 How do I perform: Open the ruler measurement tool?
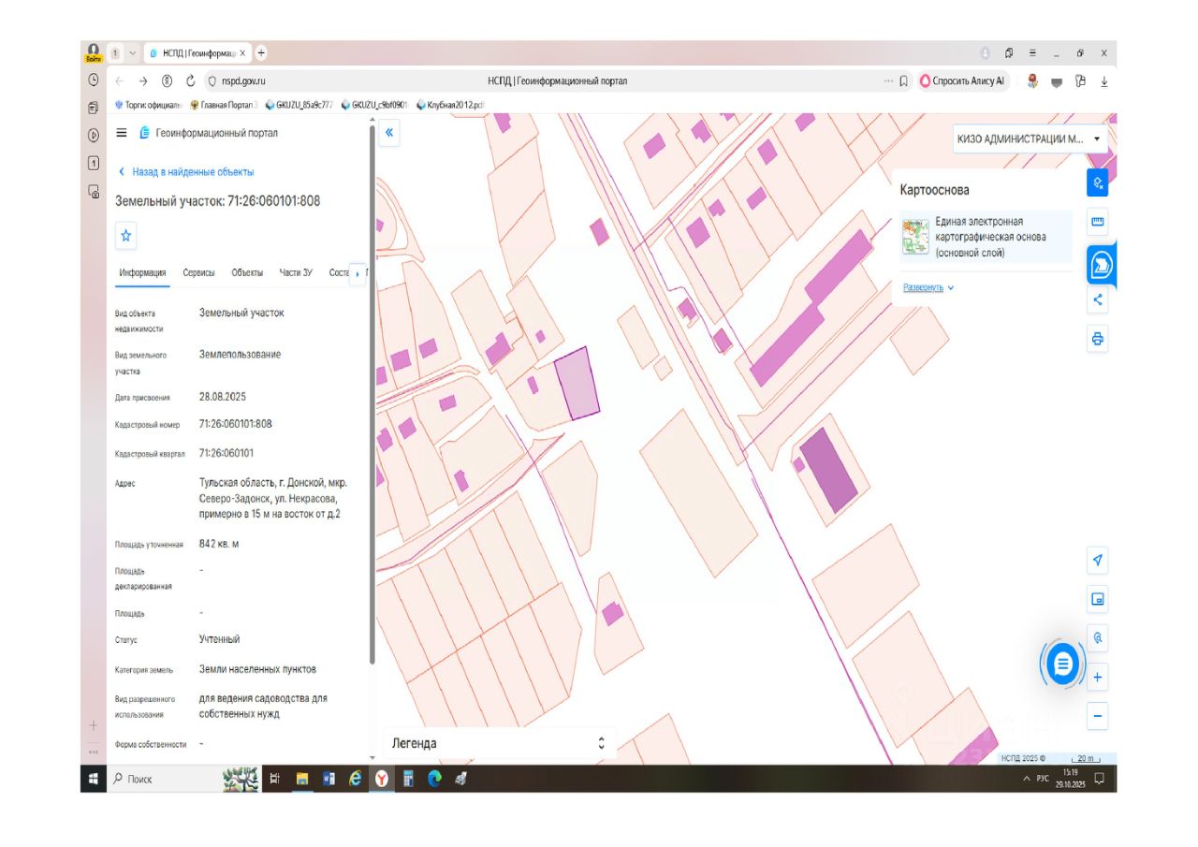coord(1098,223)
